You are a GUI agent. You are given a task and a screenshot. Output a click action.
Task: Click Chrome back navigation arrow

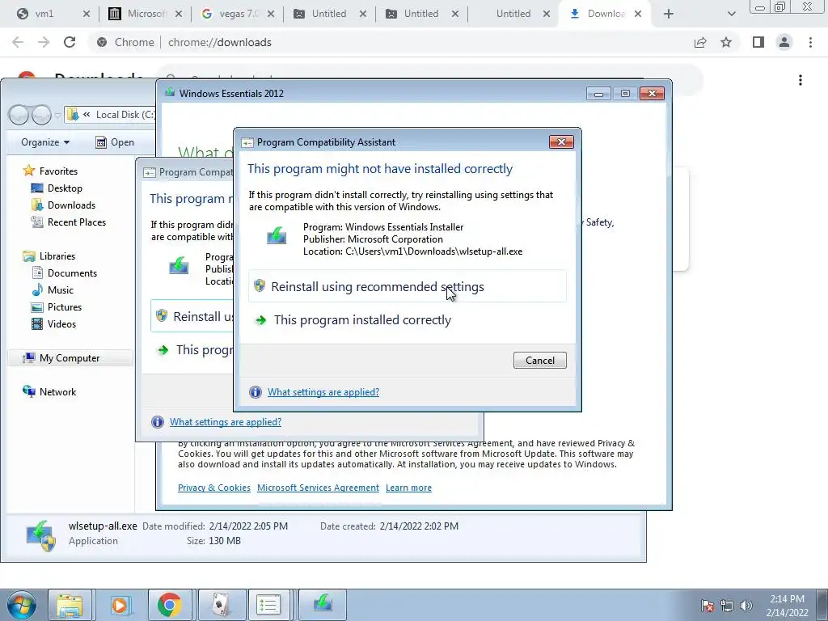pyautogui.click(x=18, y=42)
